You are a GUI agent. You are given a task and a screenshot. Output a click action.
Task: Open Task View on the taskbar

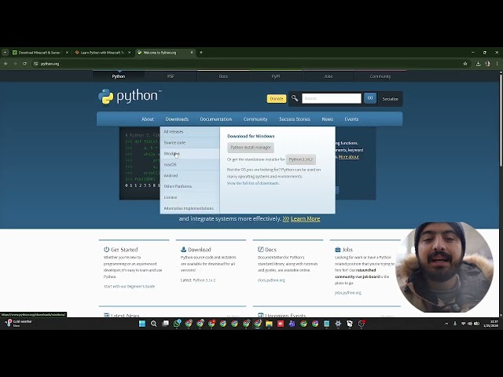tap(165, 324)
